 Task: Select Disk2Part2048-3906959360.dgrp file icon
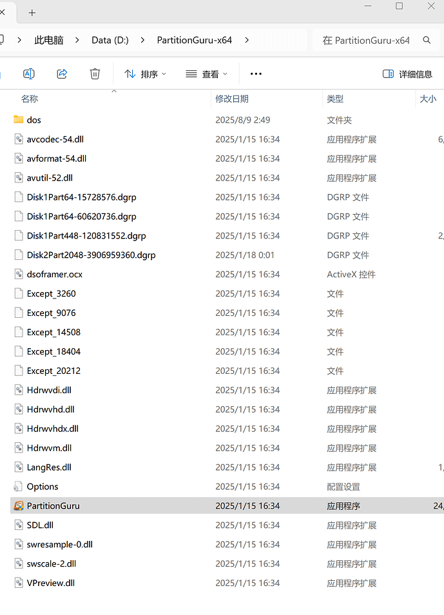point(19,255)
